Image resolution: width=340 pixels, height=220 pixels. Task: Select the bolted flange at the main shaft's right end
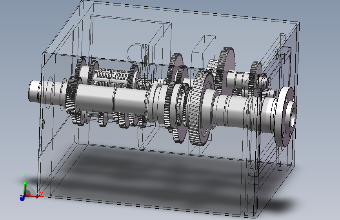[x=285, y=117]
